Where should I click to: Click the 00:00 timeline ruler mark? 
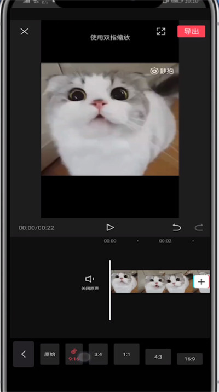click(110, 241)
